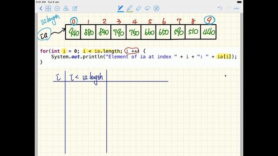Tap the array cell containing 650
The width and height of the screenshot is (278, 156).
point(163,32)
